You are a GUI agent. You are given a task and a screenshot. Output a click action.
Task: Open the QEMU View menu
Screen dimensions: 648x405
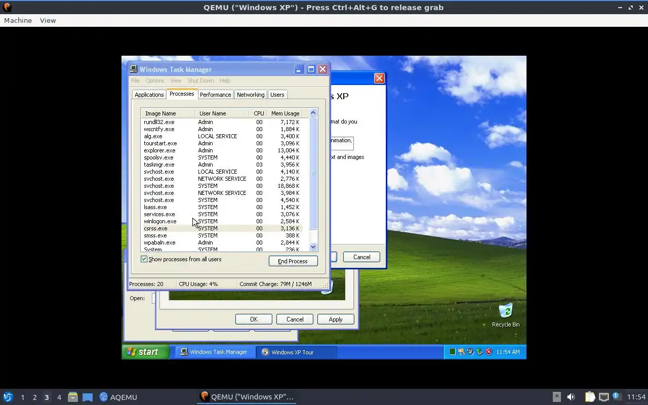[x=48, y=20]
